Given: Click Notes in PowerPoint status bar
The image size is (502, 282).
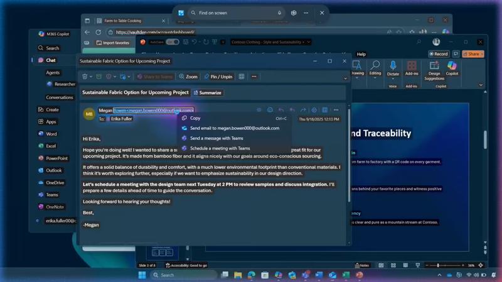Looking at the screenshot, I should (x=362, y=265).
